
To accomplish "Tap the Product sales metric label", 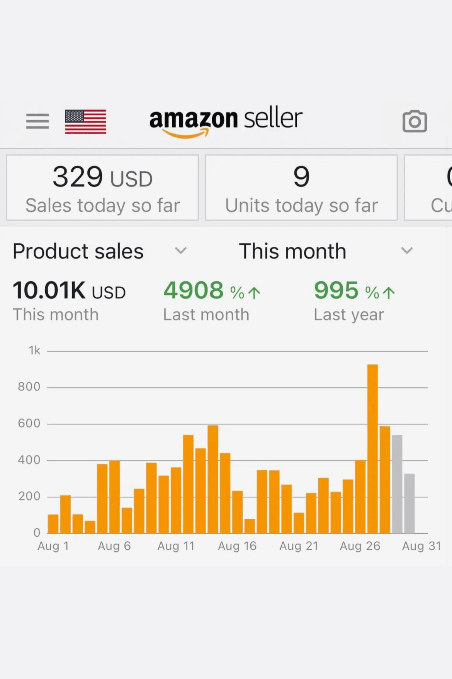I will click(78, 251).
